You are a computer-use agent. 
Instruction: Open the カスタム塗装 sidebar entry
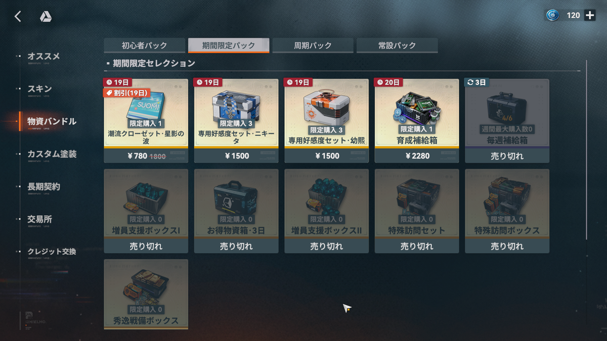click(52, 154)
